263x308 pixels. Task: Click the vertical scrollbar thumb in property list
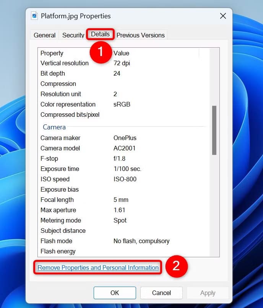[214, 130]
